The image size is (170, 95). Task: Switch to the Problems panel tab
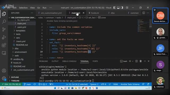pos(43,61)
